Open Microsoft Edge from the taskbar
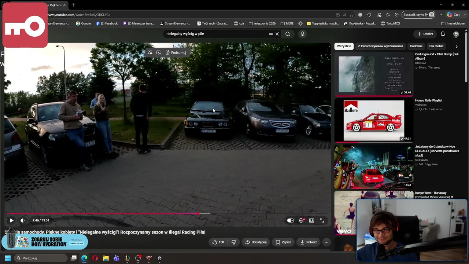The width and height of the screenshot is (469, 264). (84, 258)
